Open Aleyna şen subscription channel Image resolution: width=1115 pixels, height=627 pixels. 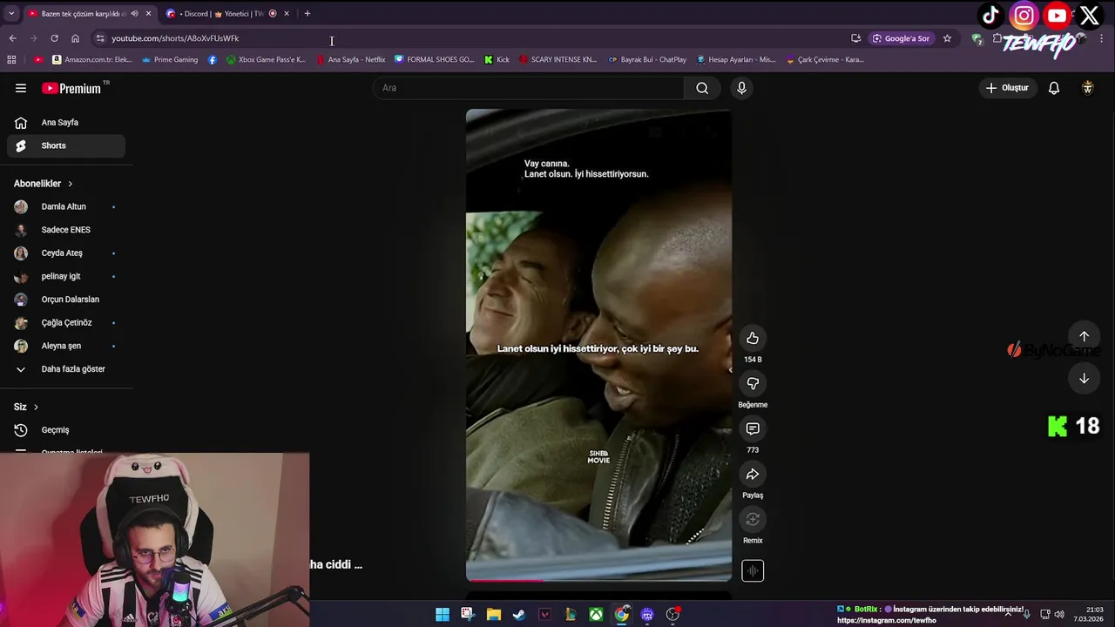click(x=66, y=346)
